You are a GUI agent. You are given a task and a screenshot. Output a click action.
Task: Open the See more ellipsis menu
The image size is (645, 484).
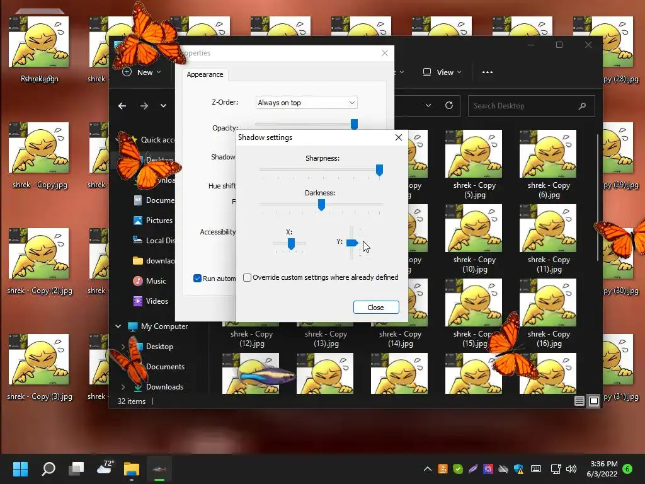(488, 72)
